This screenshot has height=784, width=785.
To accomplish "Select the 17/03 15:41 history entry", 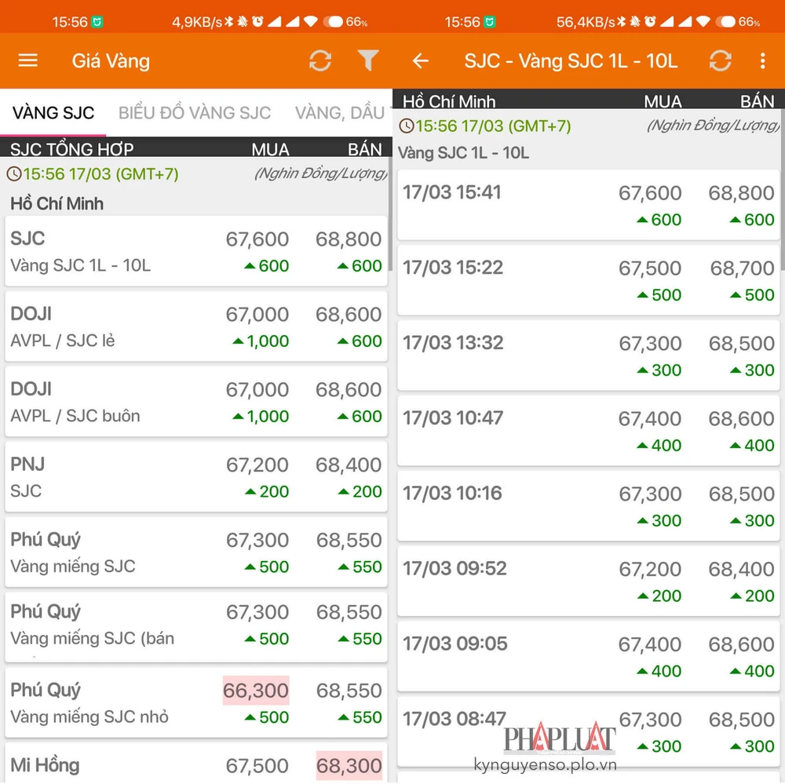I will pyautogui.click(x=589, y=205).
